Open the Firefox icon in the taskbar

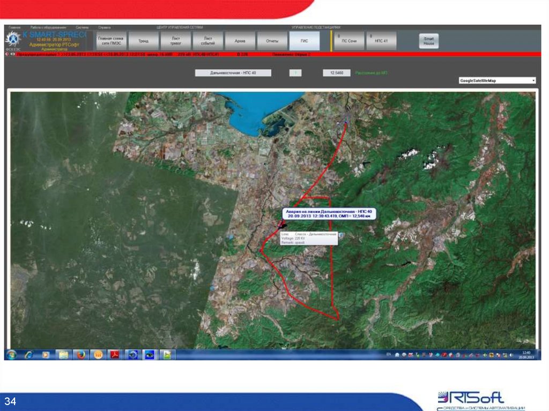click(x=80, y=354)
